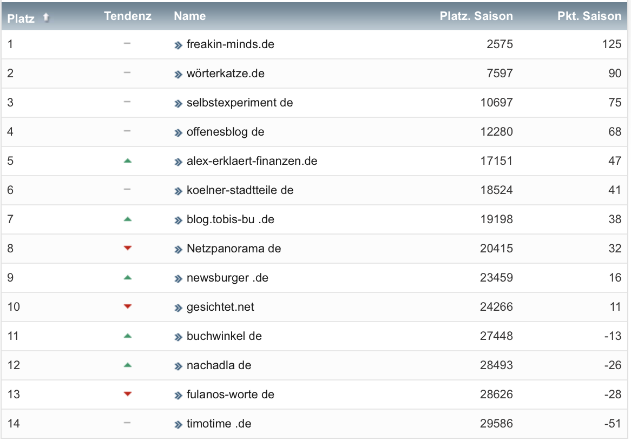Screen dimensions: 631x441
Task: Select the season points value 125
Action: [x=612, y=44]
